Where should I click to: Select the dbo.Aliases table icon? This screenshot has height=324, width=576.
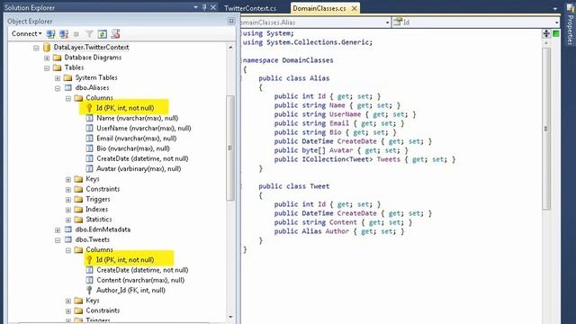68,88
